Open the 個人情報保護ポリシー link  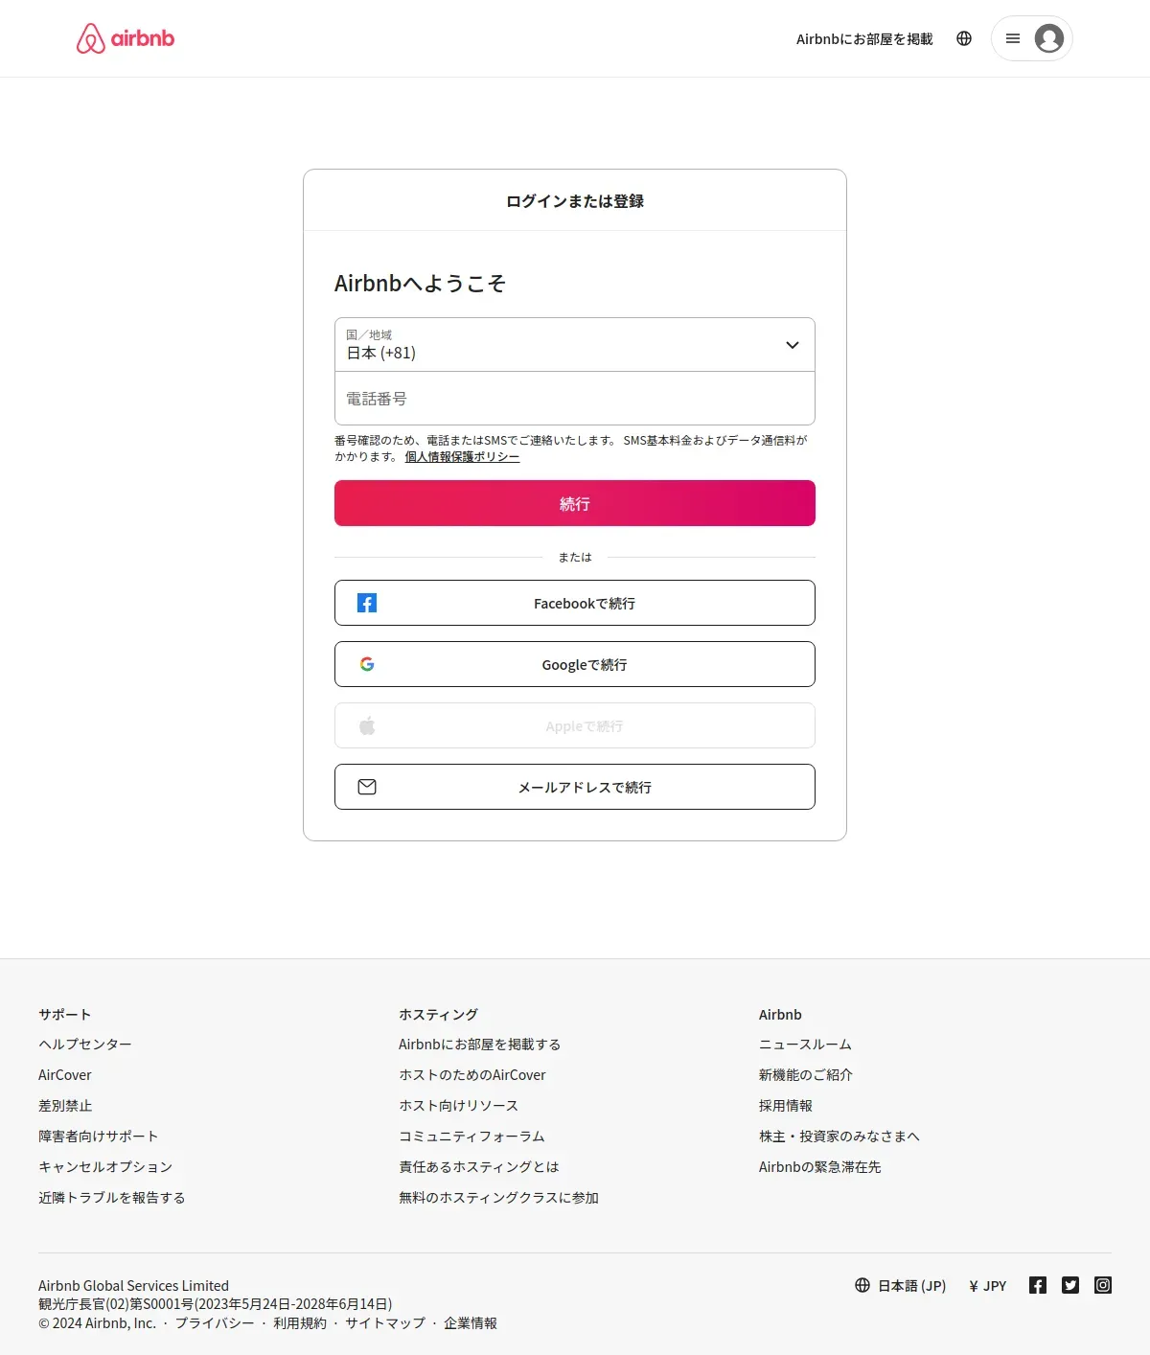pyautogui.click(x=462, y=457)
